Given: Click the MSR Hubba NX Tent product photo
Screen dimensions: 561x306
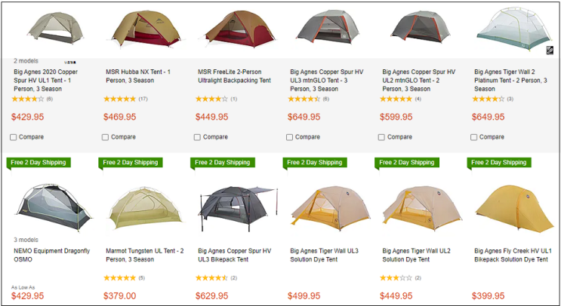Looking at the screenshot, I should [x=143, y=28].
